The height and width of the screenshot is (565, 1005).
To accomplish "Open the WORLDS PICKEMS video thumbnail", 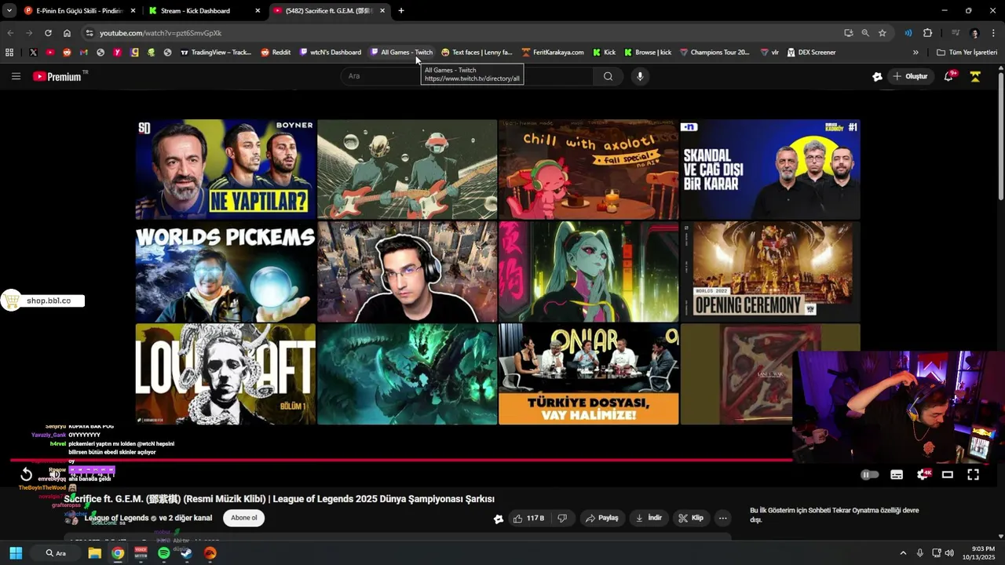I will 225,272.
